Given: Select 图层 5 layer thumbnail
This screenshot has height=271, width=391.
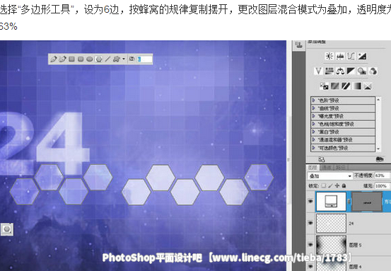Looking at the screenshot, I should point(332,245).
